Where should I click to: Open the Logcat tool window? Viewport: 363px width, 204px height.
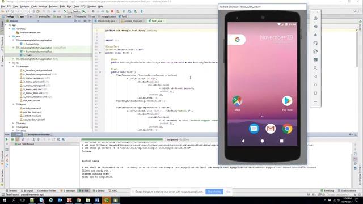pos(27,190)
